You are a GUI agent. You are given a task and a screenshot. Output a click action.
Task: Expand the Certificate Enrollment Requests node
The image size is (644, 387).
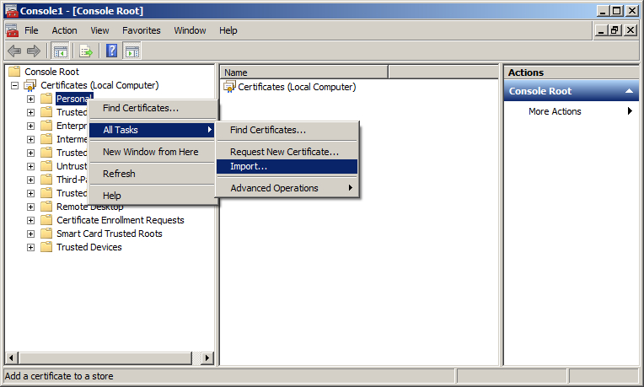click(x=30, y=220)
